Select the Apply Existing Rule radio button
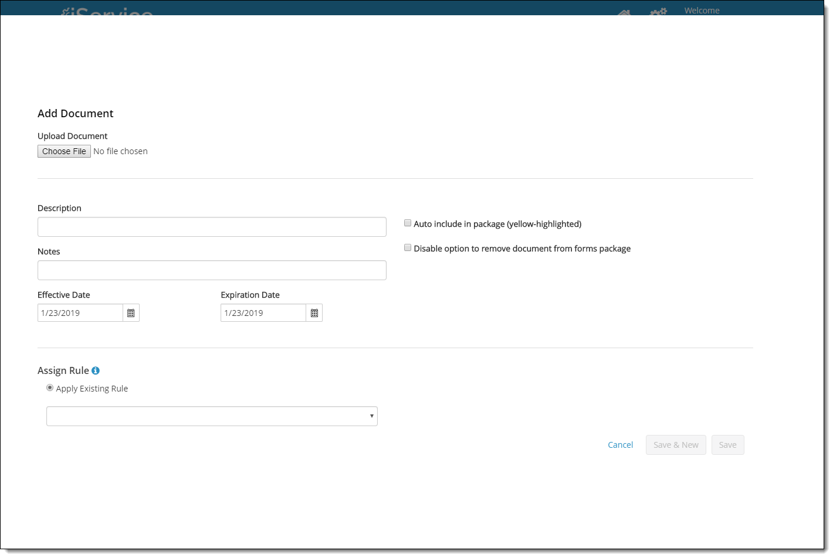The image size is (833, 558). [50, 388]
